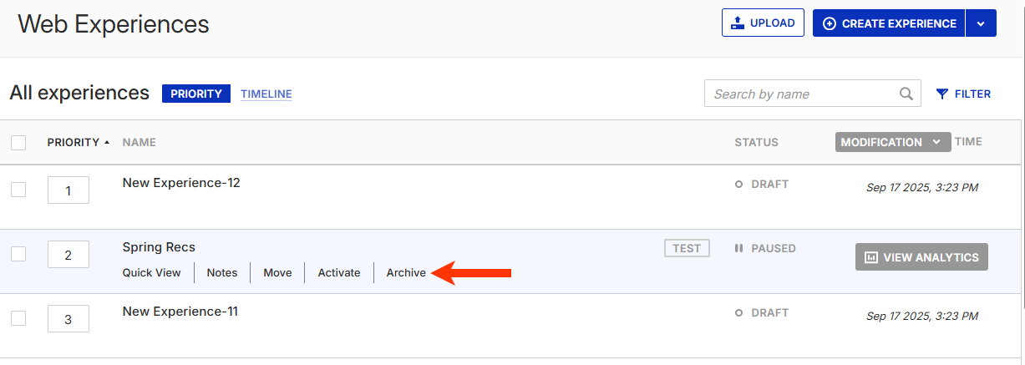
Task: Click the upload icon in the Upload button
Action: (x=738, y=23)
